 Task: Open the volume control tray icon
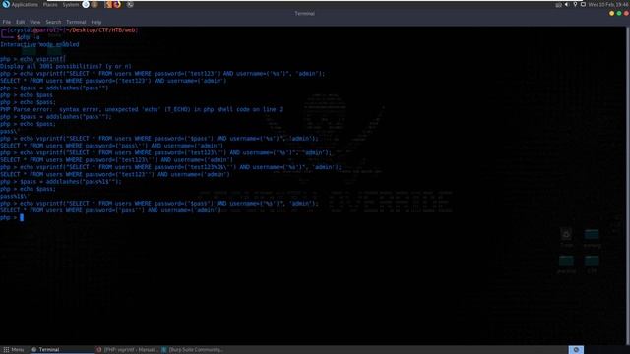pyautogui.click(x=567, y=4)
